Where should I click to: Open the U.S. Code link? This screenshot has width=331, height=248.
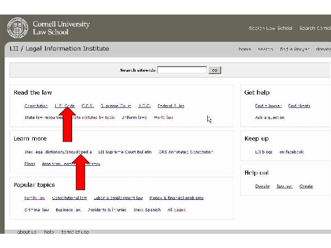[x=65, y=106]
